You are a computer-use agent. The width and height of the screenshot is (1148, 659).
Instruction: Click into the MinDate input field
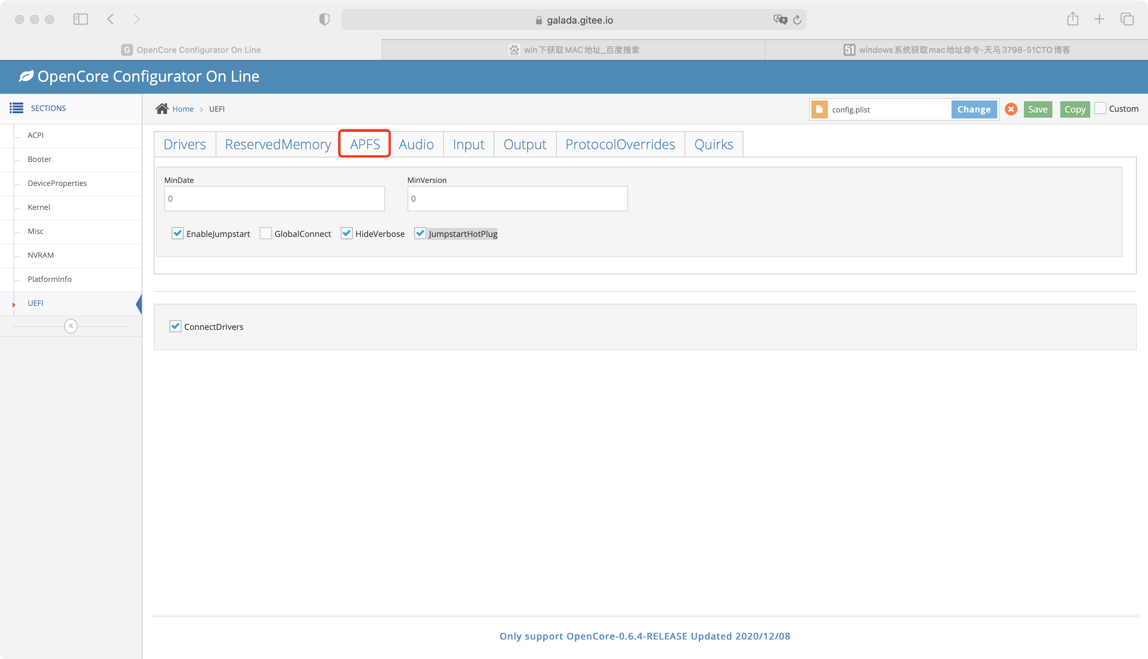pyautogui.click(x=274, y=199)
